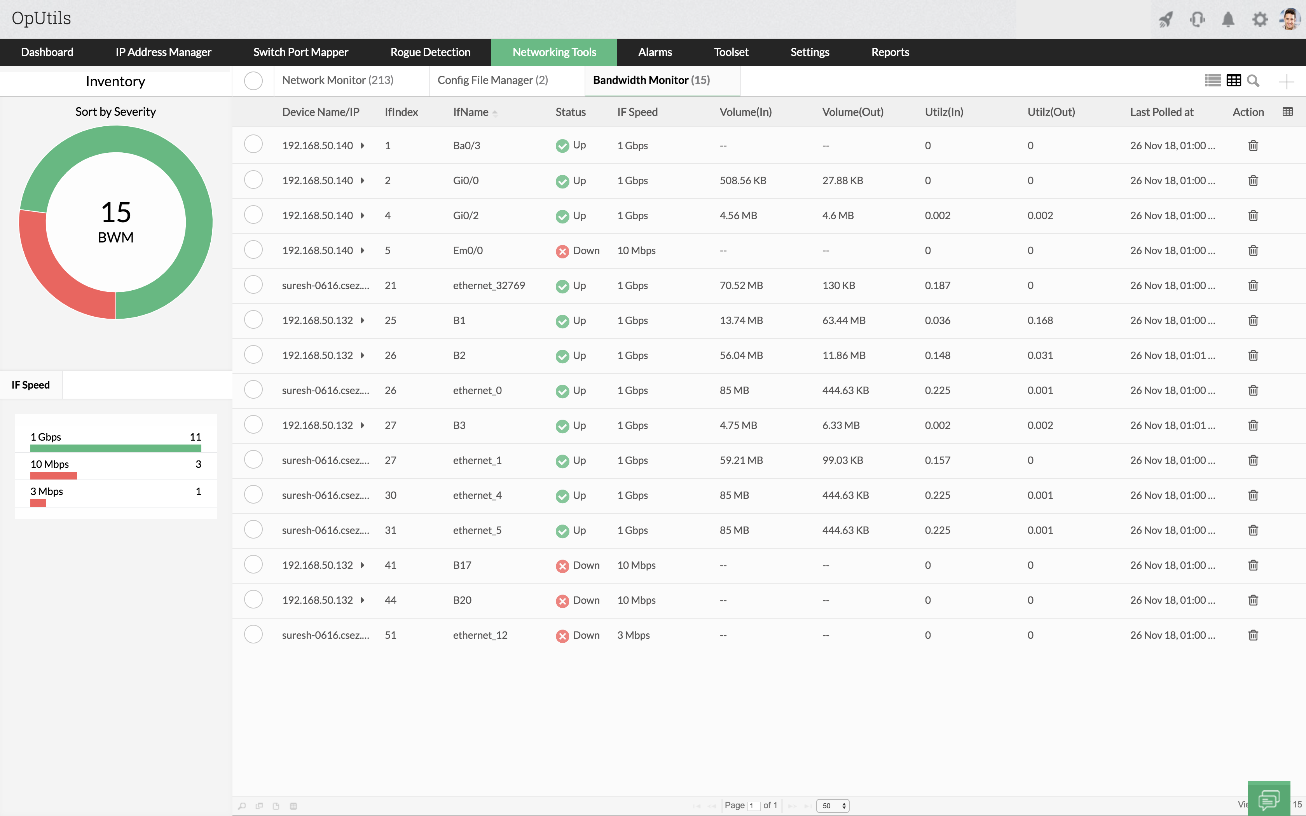The height and width of the screenshot is (816, 1306).
Task: Click the plus icon to add monitor
Action: pyautogui.click(x=1286, y=82)
